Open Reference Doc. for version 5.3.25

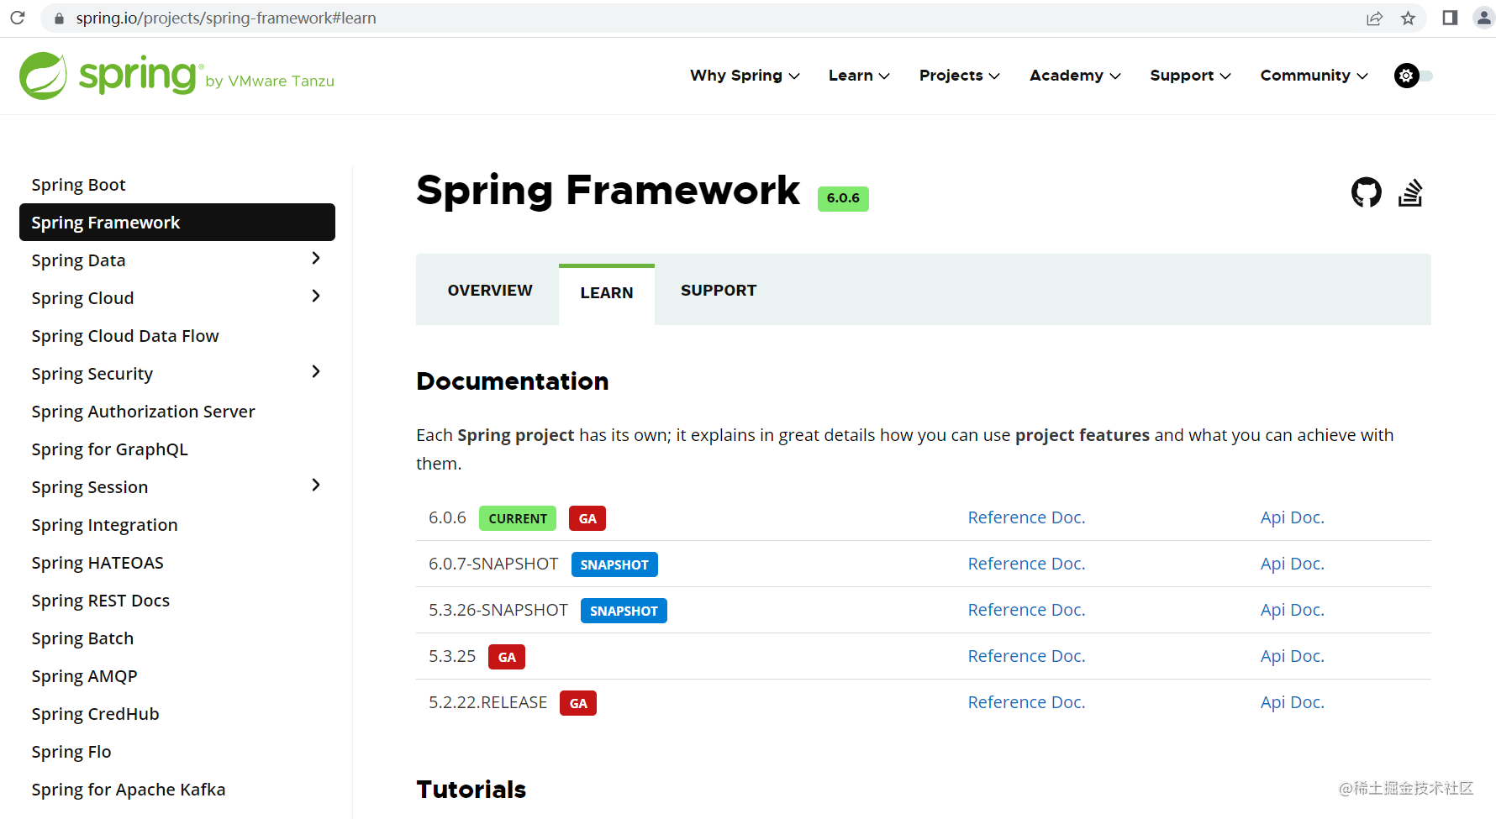[1026, 656]
